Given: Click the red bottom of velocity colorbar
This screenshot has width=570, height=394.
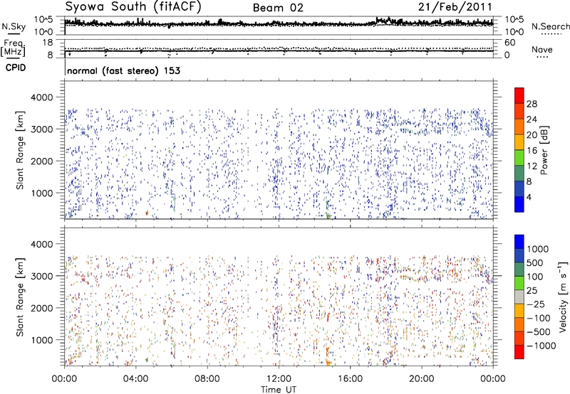Looking at the screenshot, I should tap(519, 352).
